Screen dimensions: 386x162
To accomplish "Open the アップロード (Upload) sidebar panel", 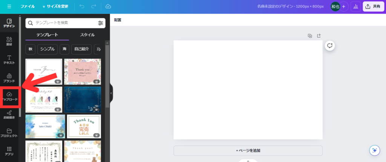I will pos(10,97).
